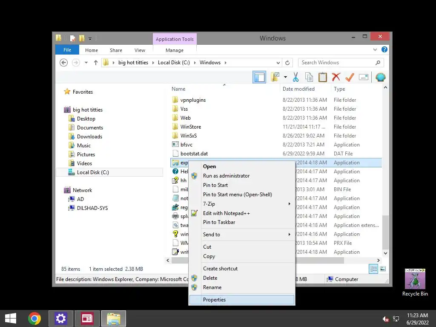Screen dimensions: 436x327
Task: Open Classic Explorer shell settings icon
Action: (380, 77)
